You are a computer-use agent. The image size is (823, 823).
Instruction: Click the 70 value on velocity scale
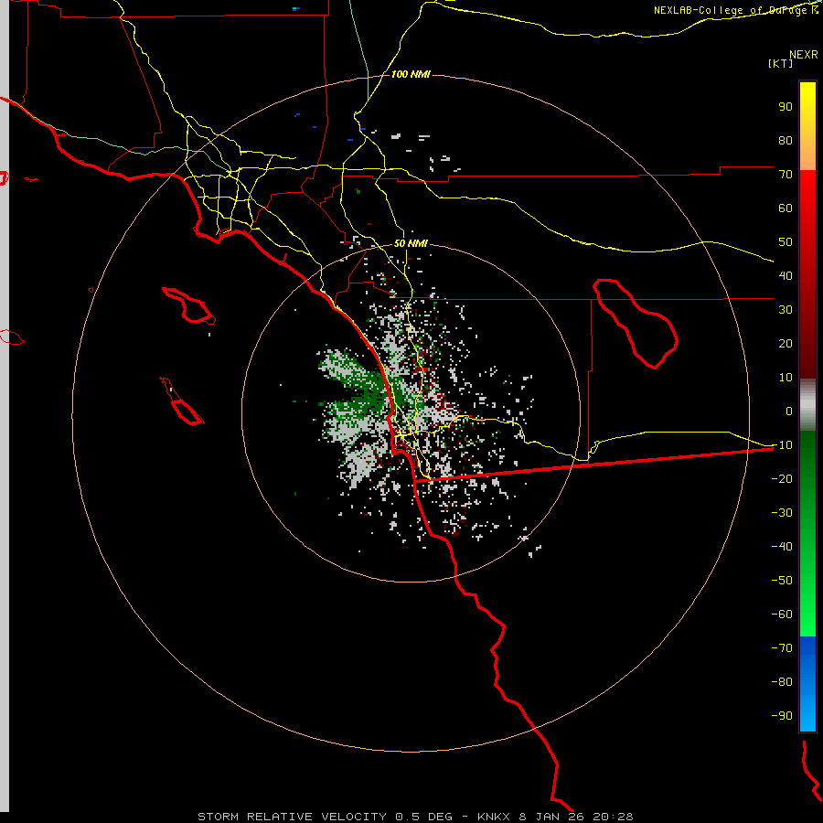(x=786, y=175)
